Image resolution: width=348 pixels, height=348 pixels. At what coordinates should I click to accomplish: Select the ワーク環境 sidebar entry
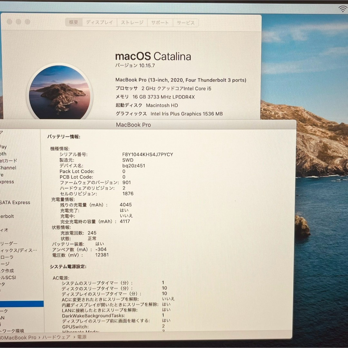(x=12, y=331)
